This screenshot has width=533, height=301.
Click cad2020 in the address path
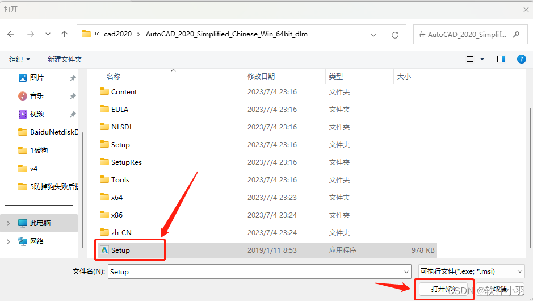[x=117, y=34]
